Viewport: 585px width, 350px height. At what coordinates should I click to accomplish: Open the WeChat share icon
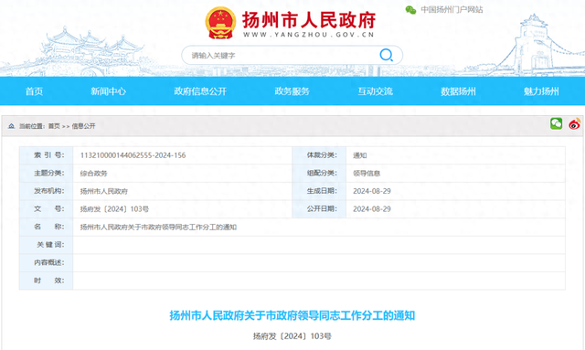tap(556, 123)
